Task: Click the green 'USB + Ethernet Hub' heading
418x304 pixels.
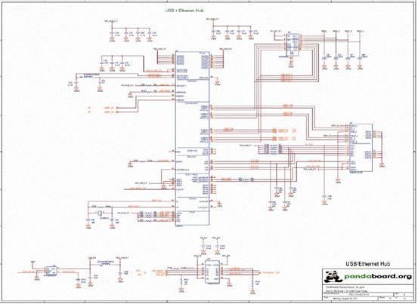Action: pyautogui.click(x=184, y=11)
